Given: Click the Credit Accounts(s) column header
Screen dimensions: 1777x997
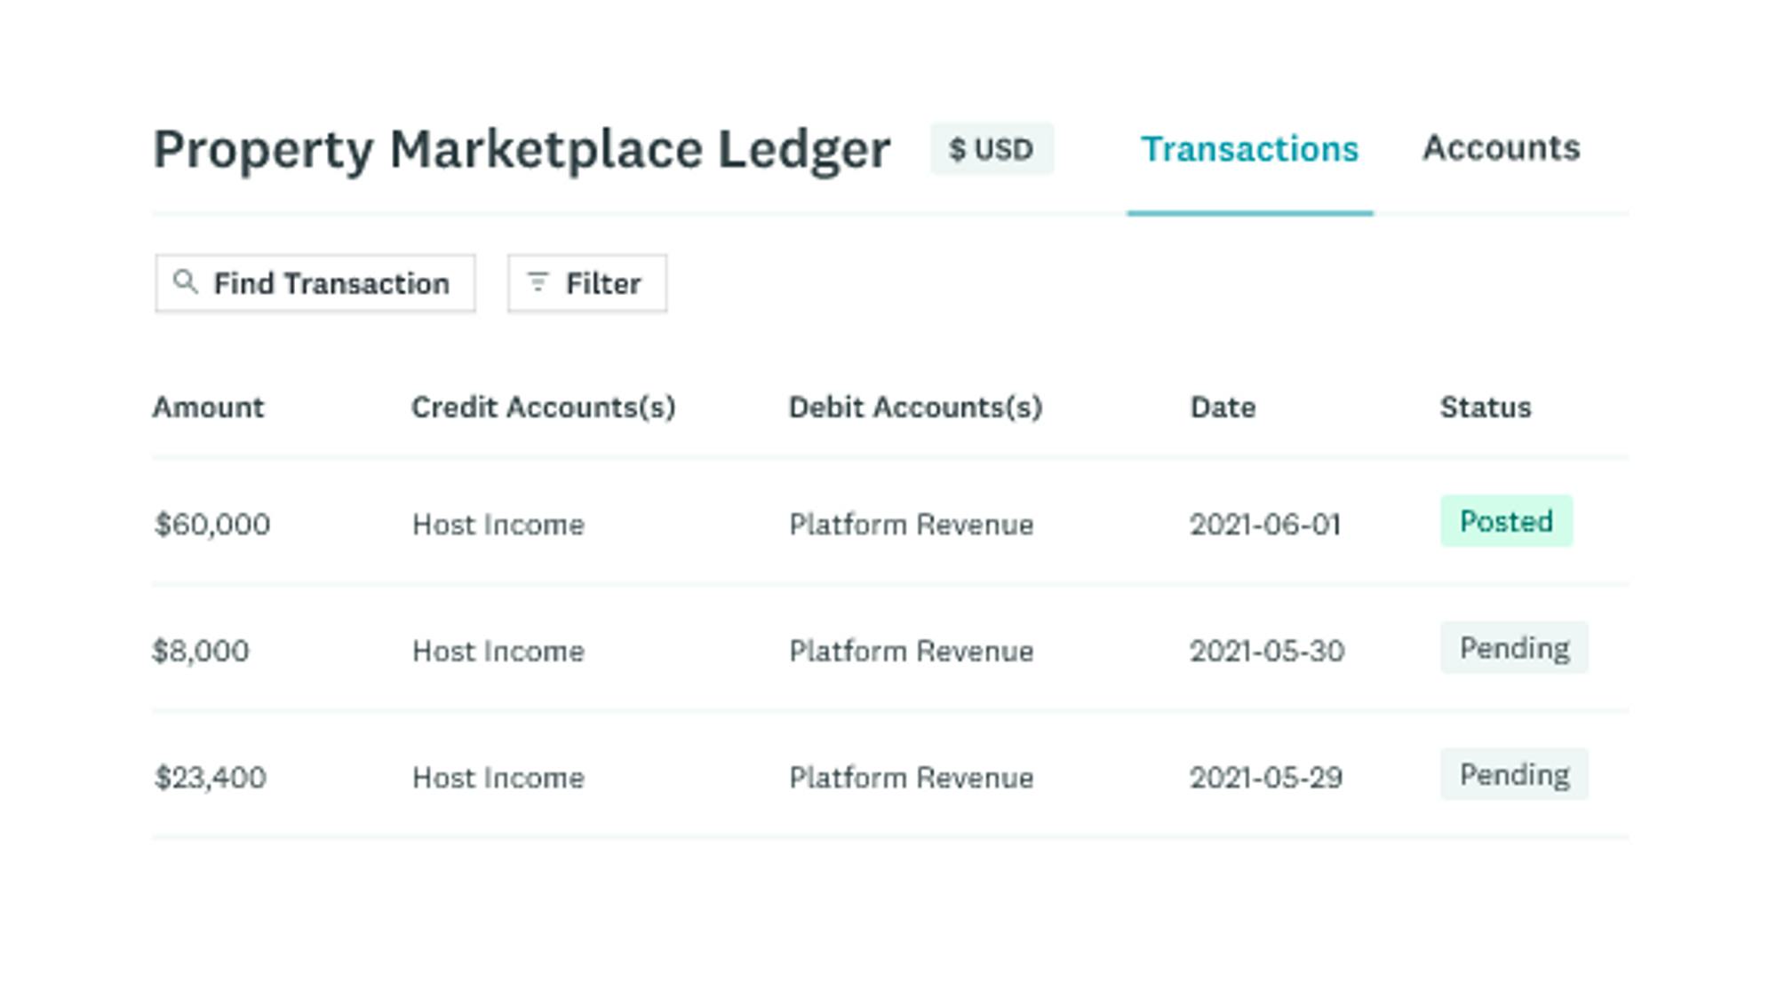Looking at the screenshot, I should tap(543, 408).
